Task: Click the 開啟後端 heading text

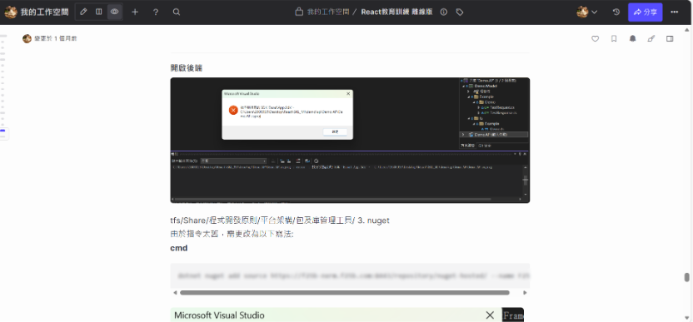Action: (x=186, y=67)
